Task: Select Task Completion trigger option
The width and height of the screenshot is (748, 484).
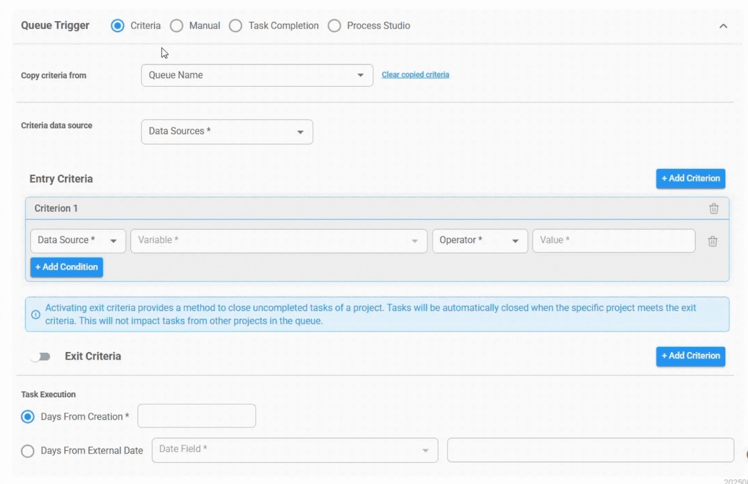Action: point(236,26)
